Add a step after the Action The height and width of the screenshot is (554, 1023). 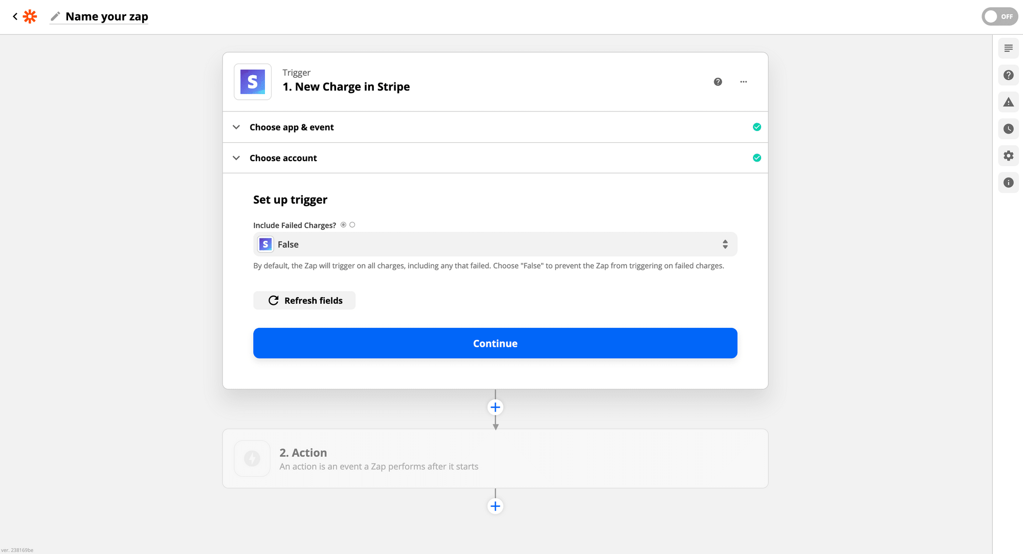[495, 506]
